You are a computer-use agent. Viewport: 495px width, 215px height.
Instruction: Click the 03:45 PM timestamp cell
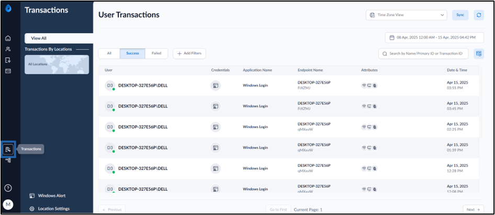click(457, 106)
